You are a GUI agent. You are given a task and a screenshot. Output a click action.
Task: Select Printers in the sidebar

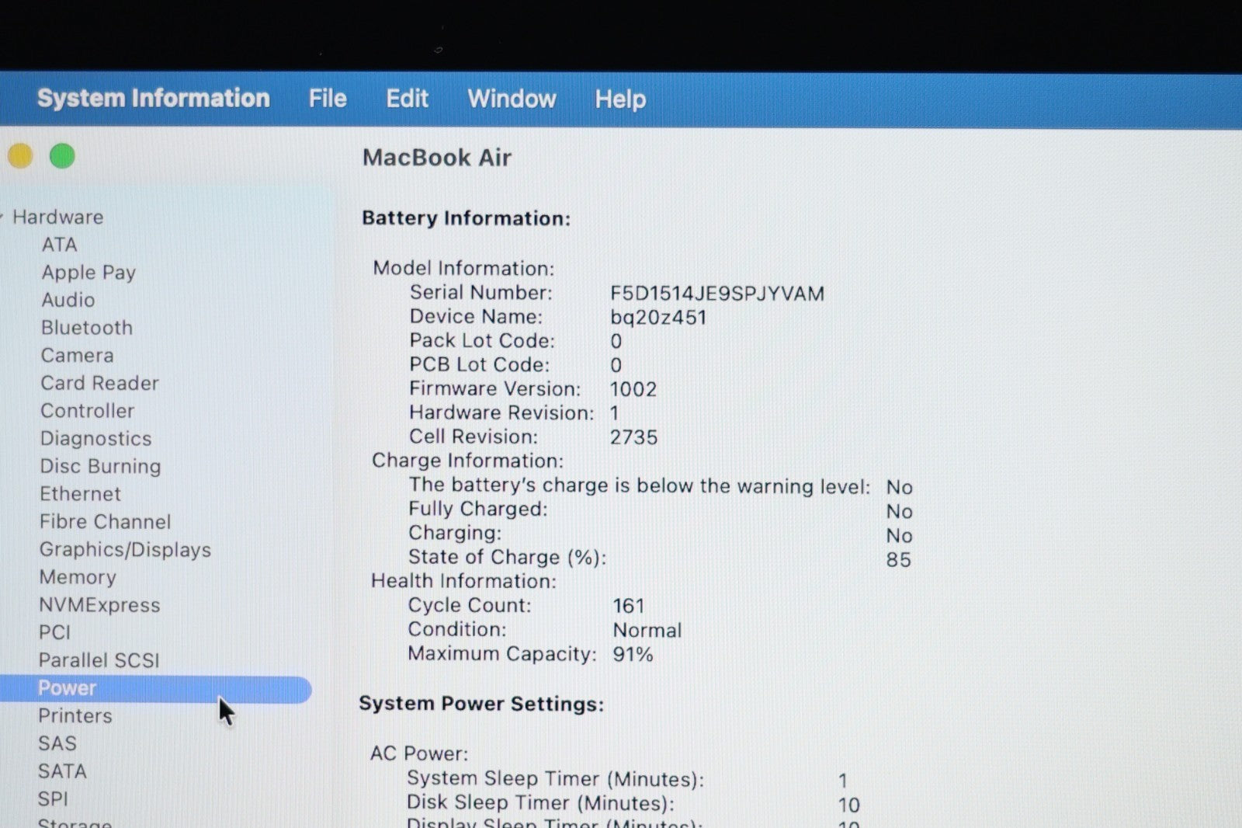tap(75, 716)
